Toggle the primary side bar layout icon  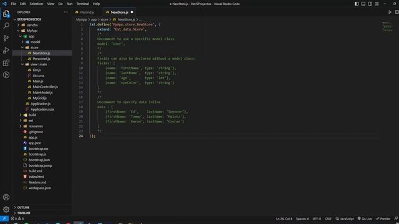357,4
